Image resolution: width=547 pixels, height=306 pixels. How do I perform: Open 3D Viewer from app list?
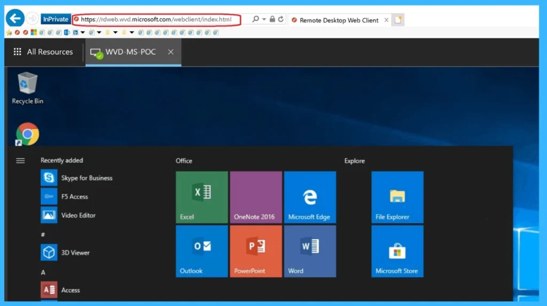click(65, 253)
